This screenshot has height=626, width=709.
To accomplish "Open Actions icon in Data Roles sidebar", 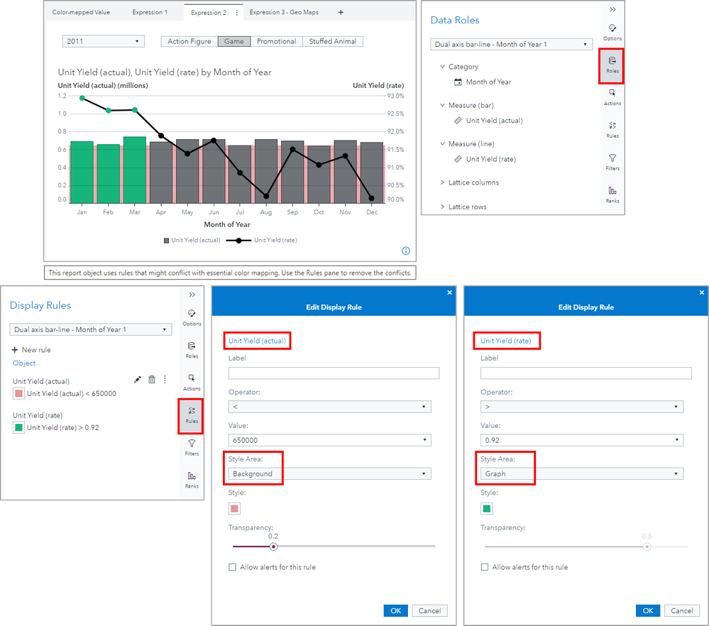I will pos(612,97).
